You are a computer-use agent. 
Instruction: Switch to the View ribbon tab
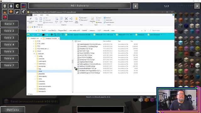47,15
